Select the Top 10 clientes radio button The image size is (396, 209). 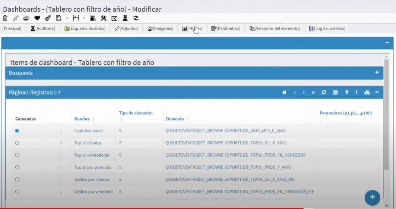[x=17, y=143]
